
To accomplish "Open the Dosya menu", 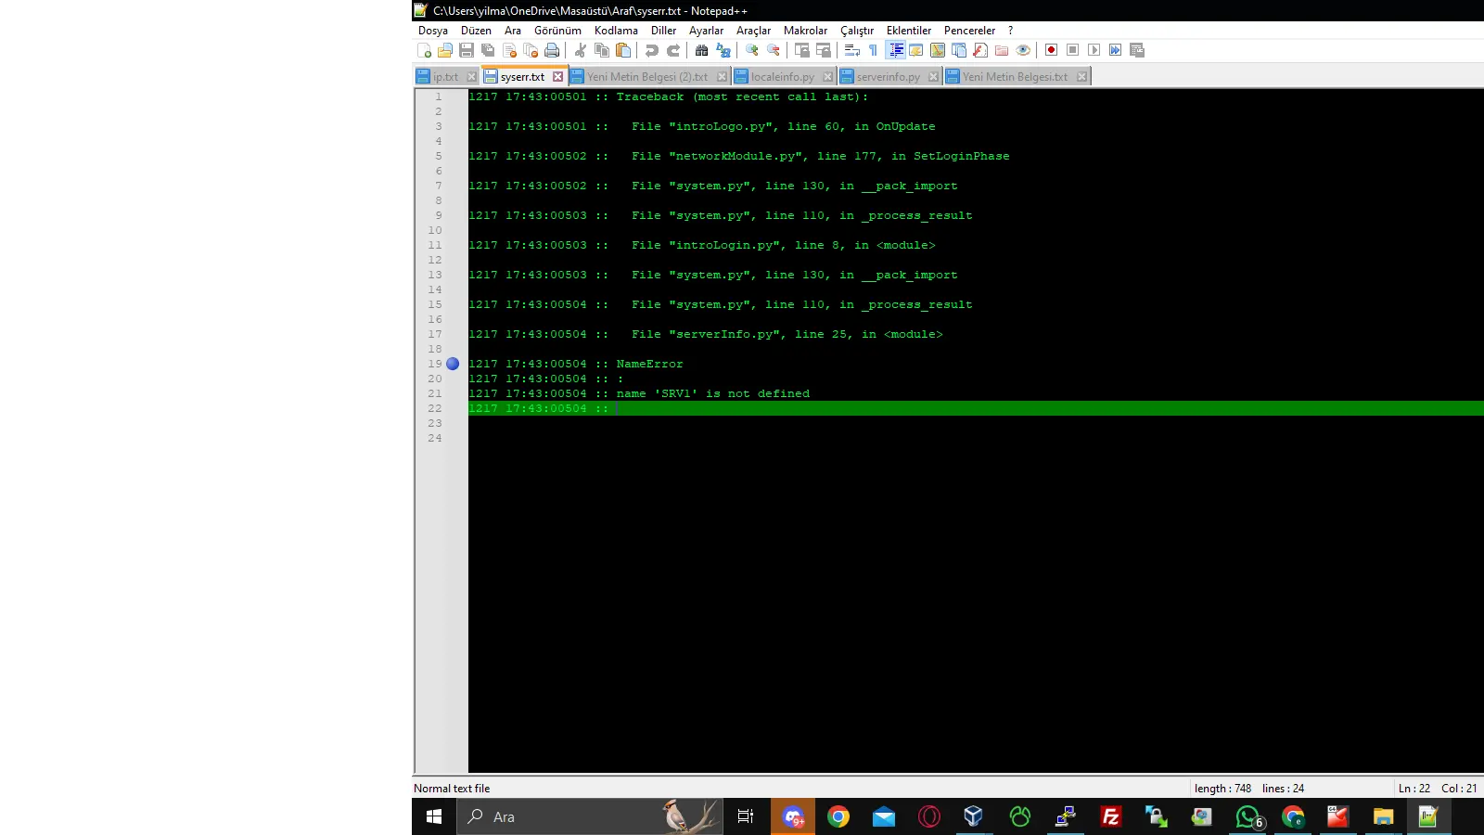I will (x=433, y=31).
